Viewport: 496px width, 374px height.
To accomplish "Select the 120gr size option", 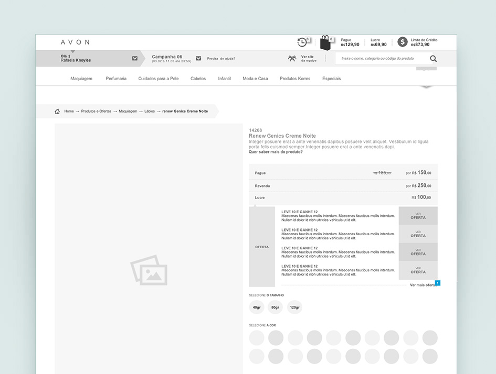I will point(294,307).
